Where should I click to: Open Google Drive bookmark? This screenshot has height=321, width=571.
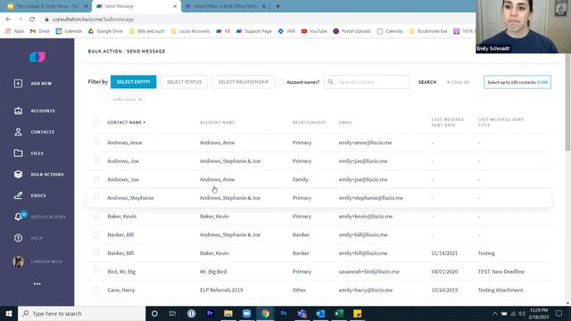click(x=105, y=31)
